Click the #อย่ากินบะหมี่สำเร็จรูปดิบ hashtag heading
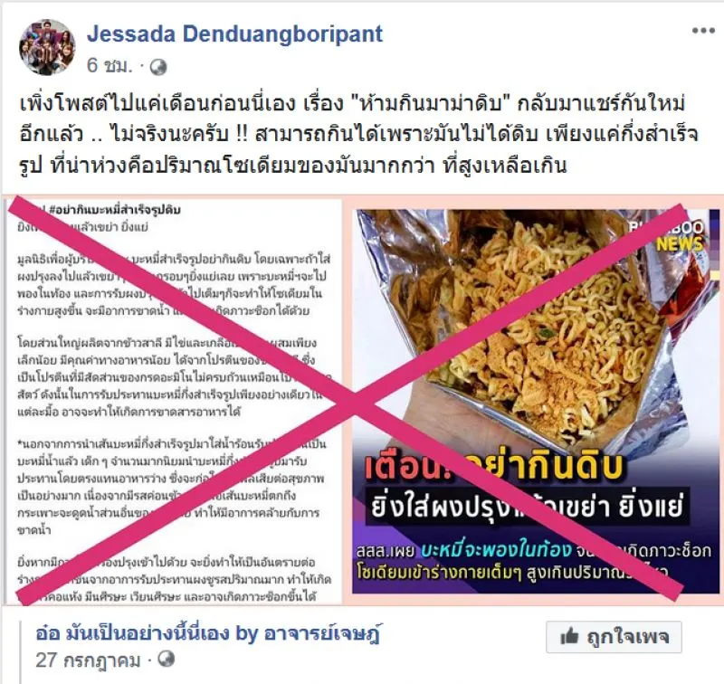This screenshot has width=724, height=684. tap(115, 210)
